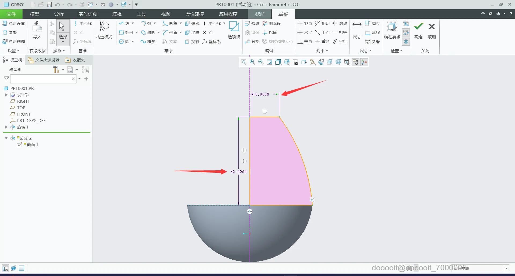
Task: Click the Redo arrow icon
Action: pos(70,5)
